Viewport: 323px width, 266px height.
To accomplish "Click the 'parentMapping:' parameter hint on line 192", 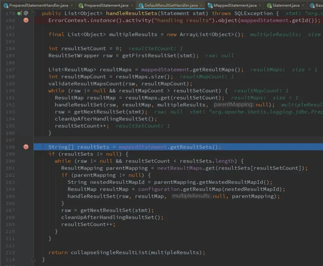I will pyautogui.click(x=233, y=105).
